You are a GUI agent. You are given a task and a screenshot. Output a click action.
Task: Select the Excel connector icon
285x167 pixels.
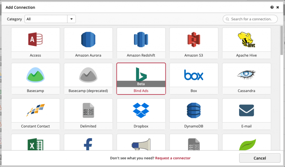(x=35, y=144)
